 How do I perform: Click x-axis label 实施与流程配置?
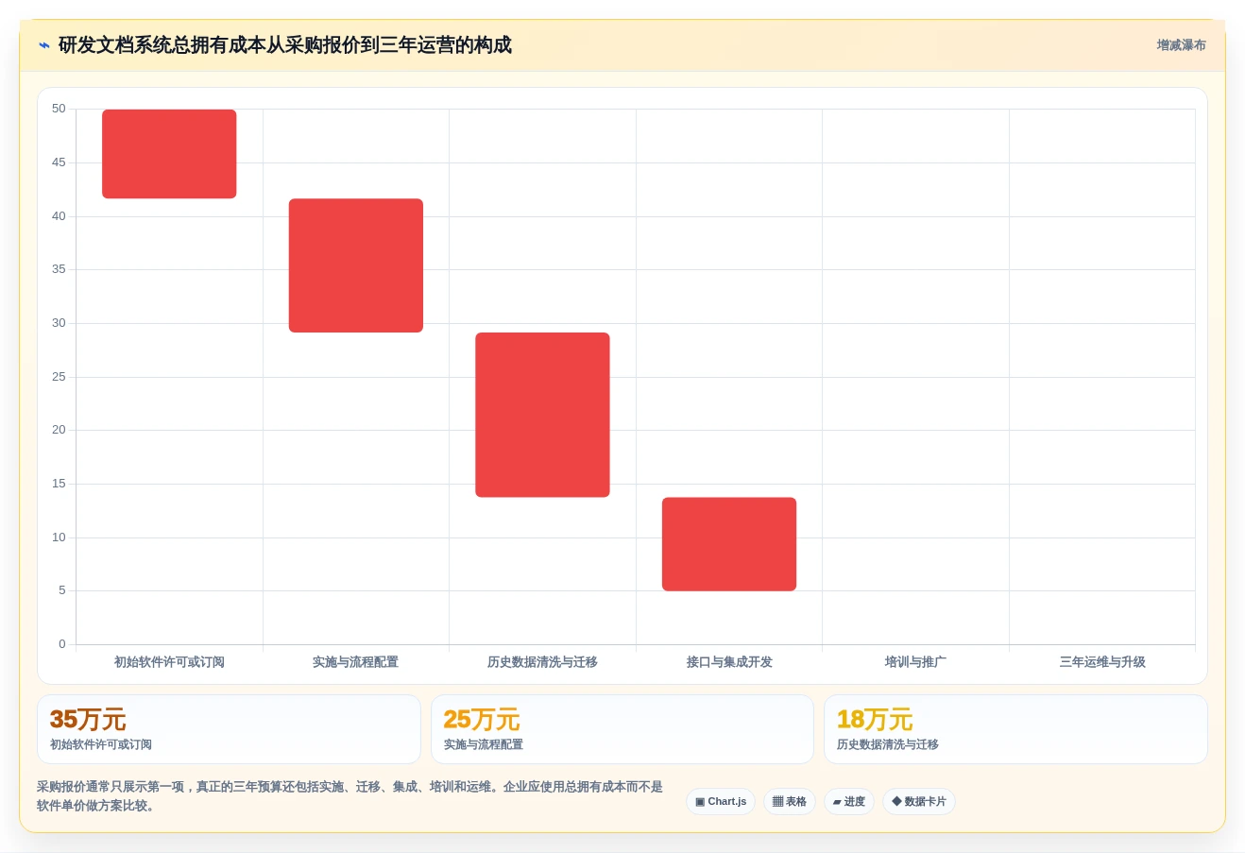pyautogui.click(x=356, y=662)
